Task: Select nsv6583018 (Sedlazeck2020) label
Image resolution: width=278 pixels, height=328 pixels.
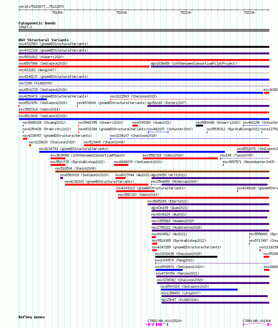Action: click(85, 175)
